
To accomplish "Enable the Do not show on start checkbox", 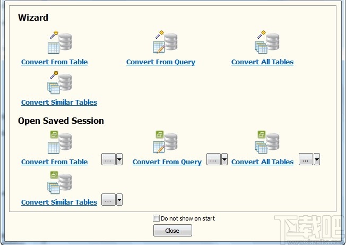I will [x=156, y=218].
